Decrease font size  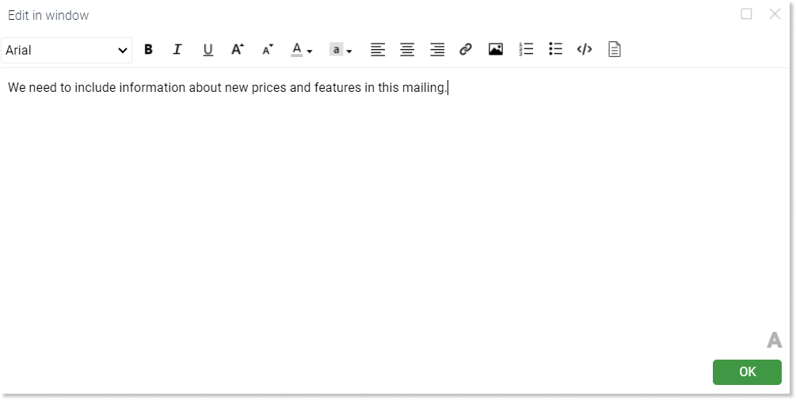(268, 49)
